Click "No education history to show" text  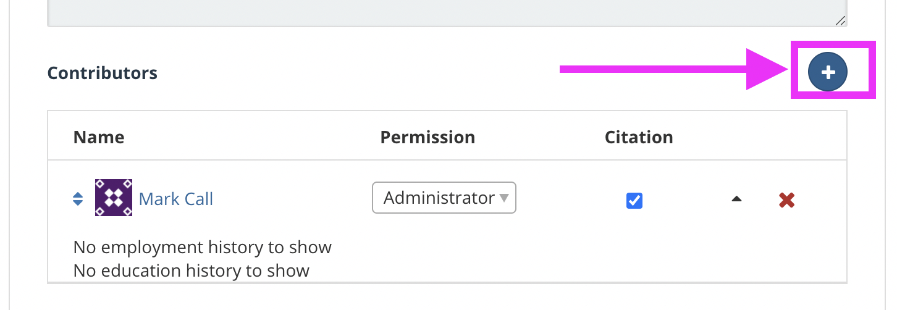(x=192, y=270)
